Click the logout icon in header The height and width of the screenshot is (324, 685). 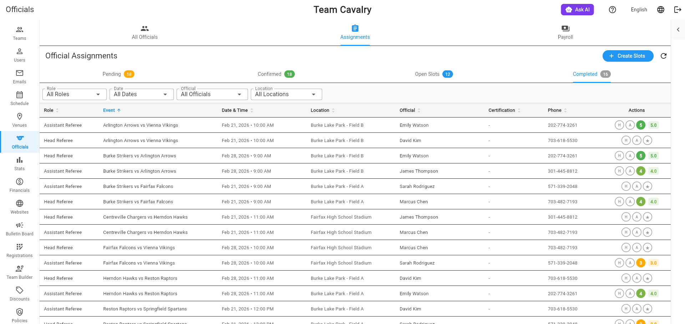678,10
